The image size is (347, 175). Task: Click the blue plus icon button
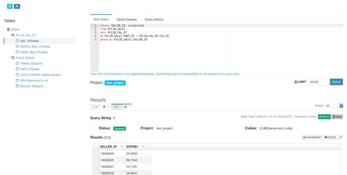click(x=17, y=6)
